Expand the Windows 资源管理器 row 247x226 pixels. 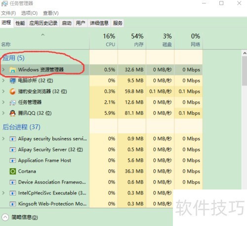point(3,70)
